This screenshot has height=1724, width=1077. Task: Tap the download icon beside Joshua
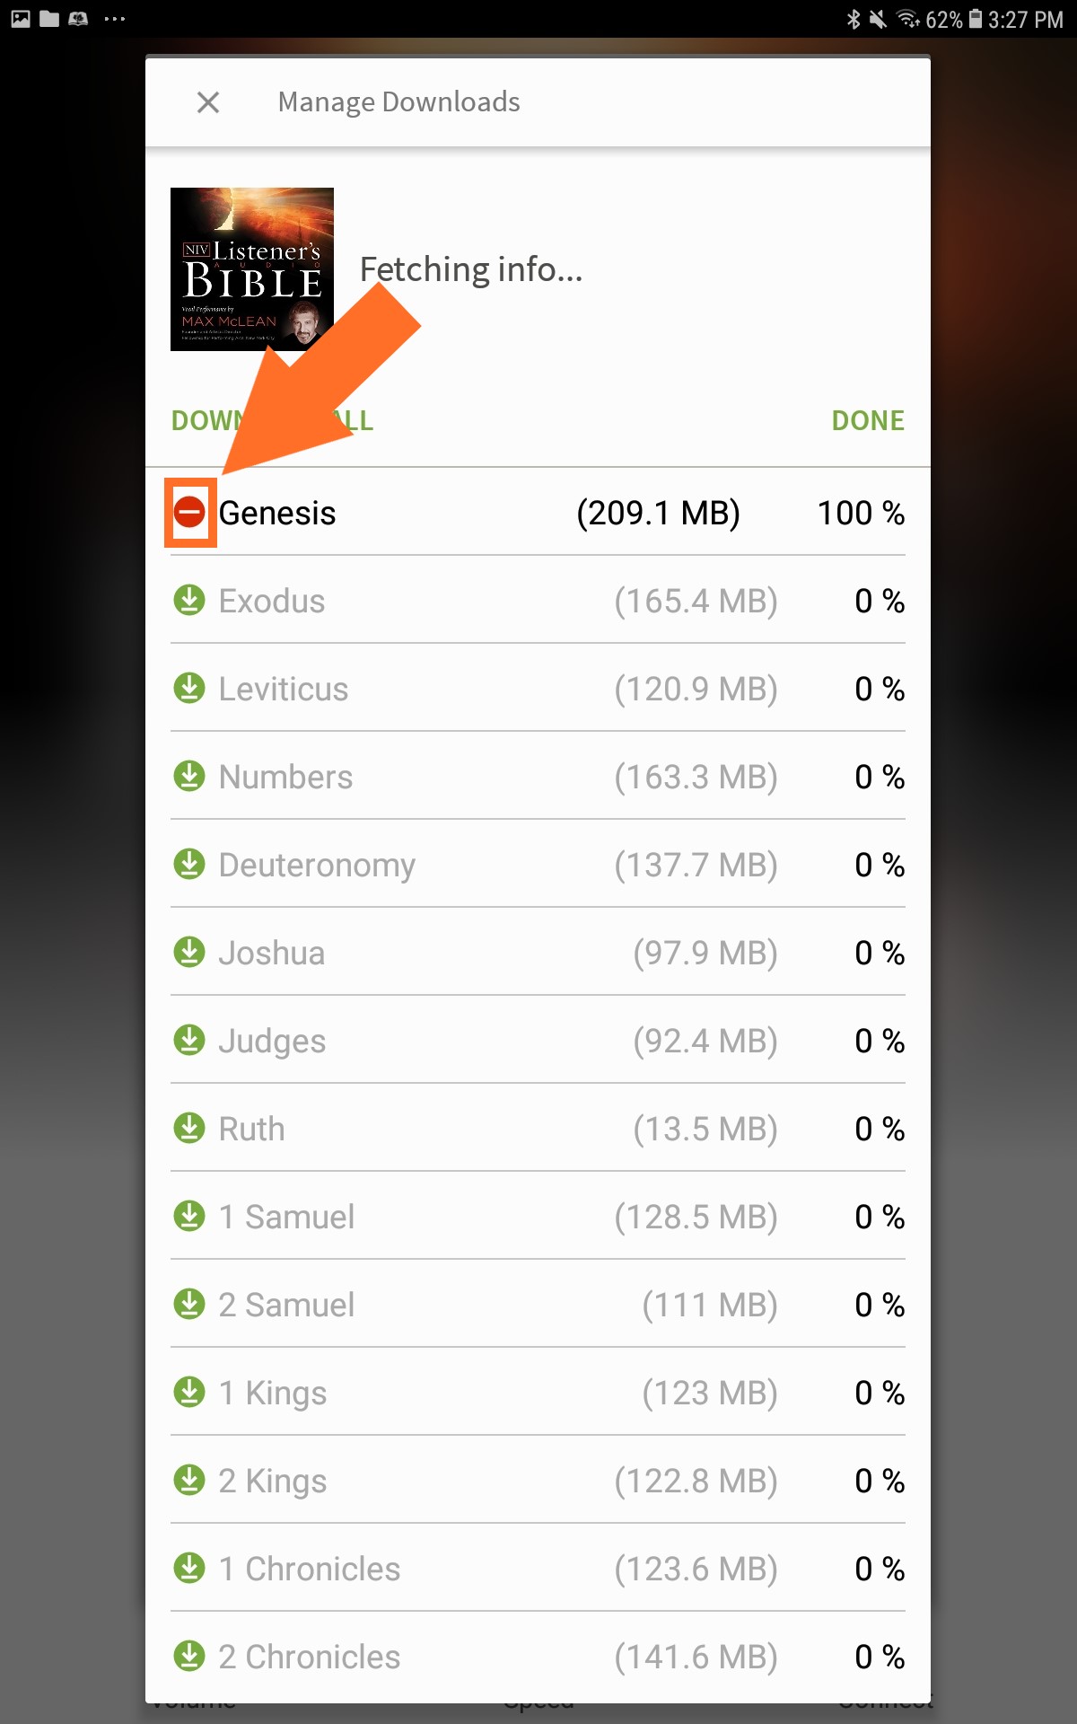pos(189,952)
